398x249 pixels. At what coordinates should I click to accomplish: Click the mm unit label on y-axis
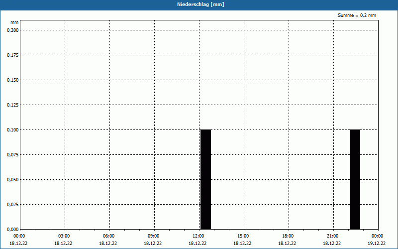14,22
